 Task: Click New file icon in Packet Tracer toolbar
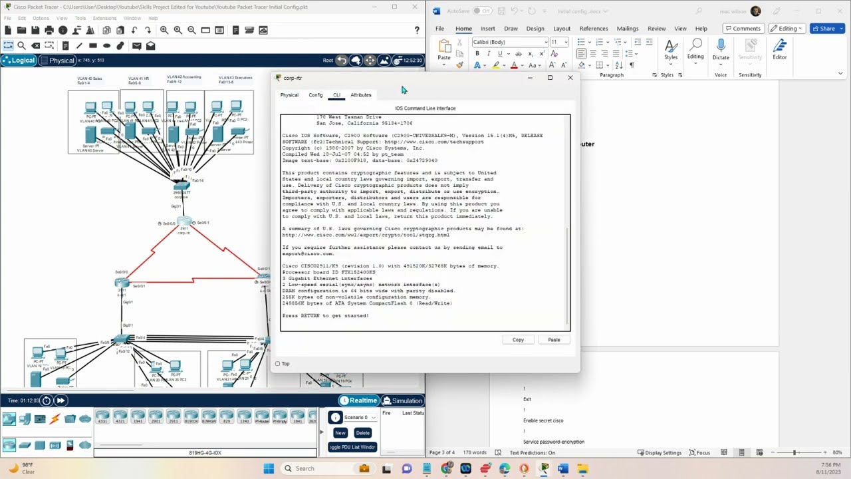pos(7,30)
